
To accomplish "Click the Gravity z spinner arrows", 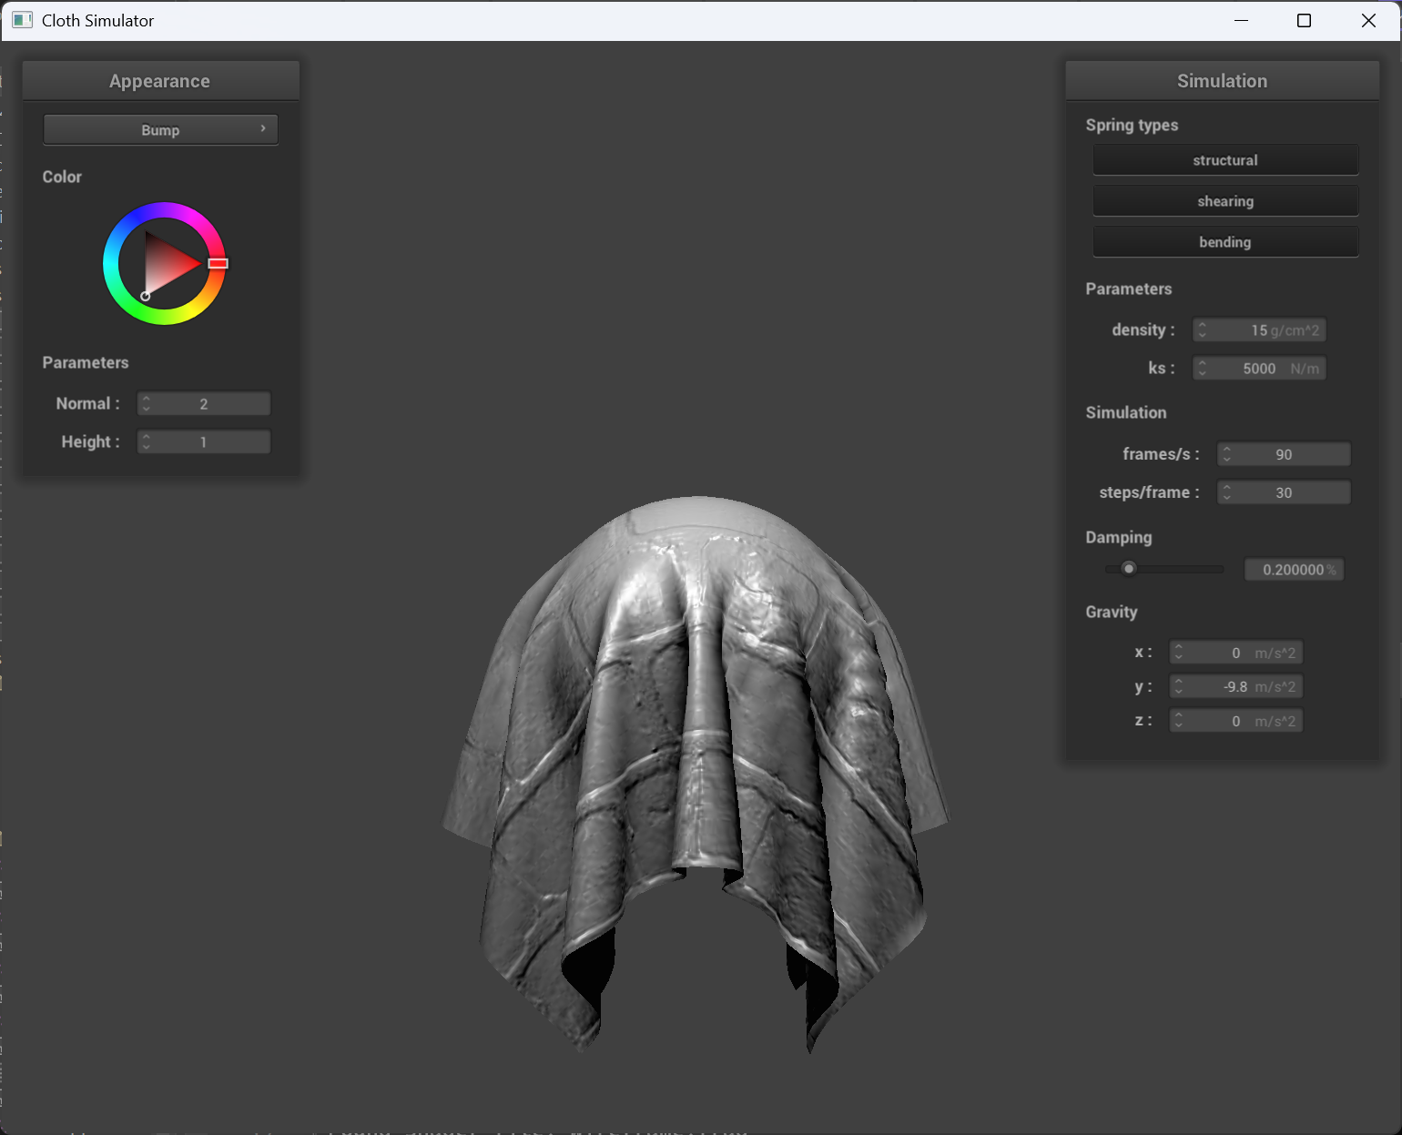I will pos(1179,721).
